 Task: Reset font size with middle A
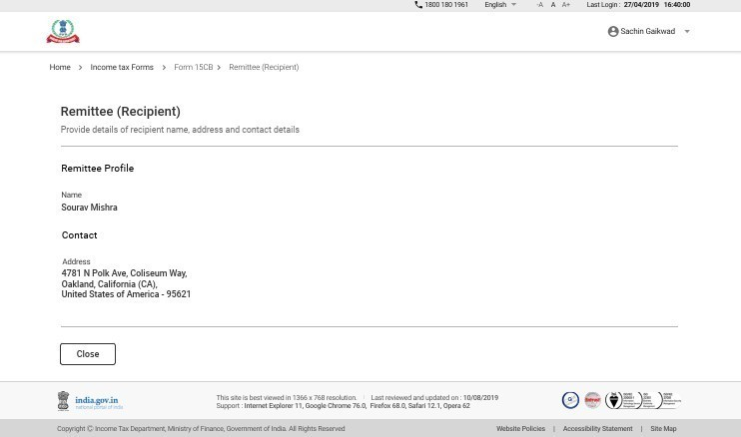click(553, 5)
